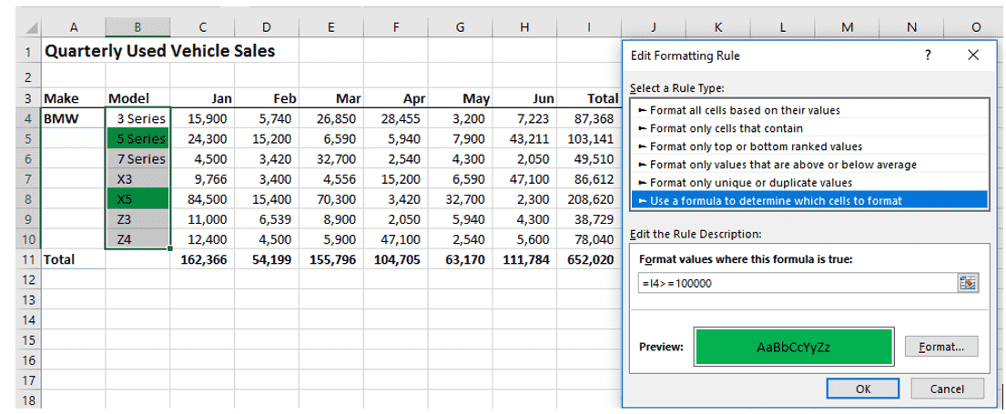This screenshot has width=1006, height=414.
Task: Click the fill handle at selection corner
Action: pos(170,248)
